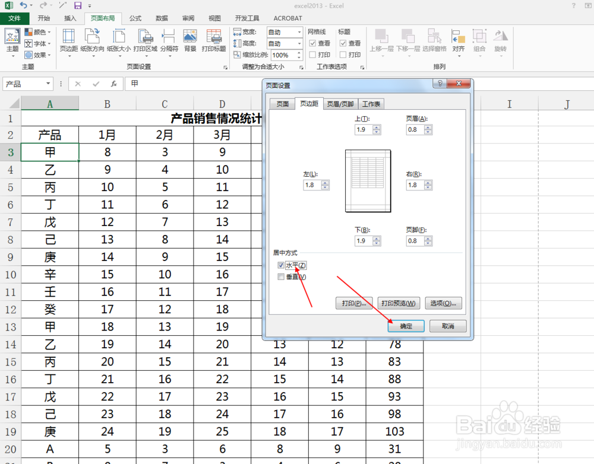Viewport: 594px width, 464px height.
Task: Click the 确定 button in dialog
Action: (406, 326)
